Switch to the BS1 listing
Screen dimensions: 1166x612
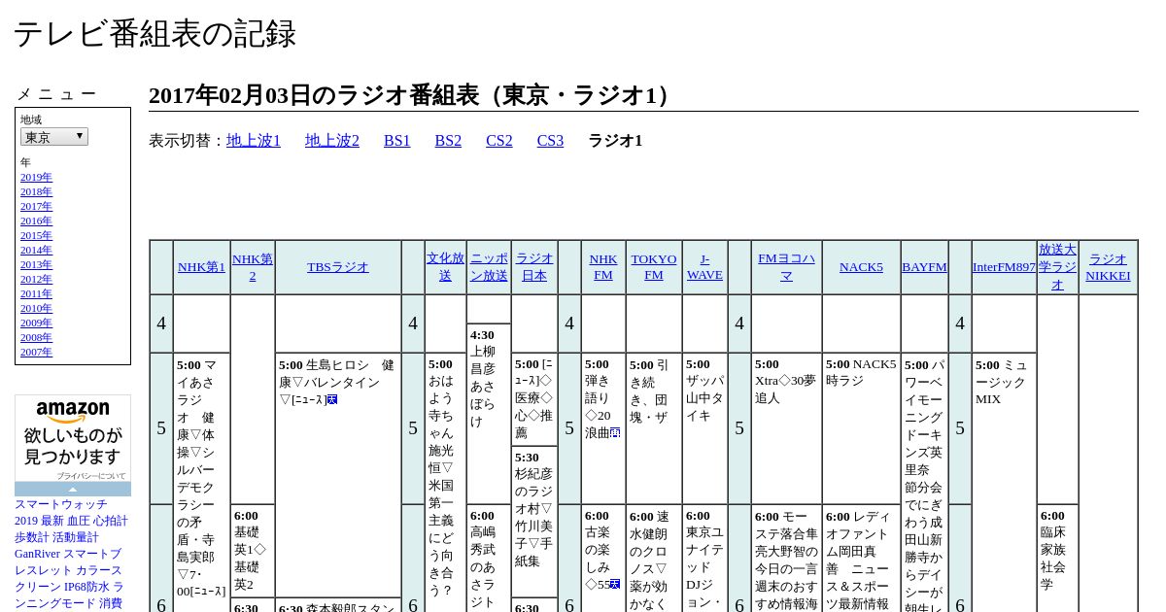[397, 141]
